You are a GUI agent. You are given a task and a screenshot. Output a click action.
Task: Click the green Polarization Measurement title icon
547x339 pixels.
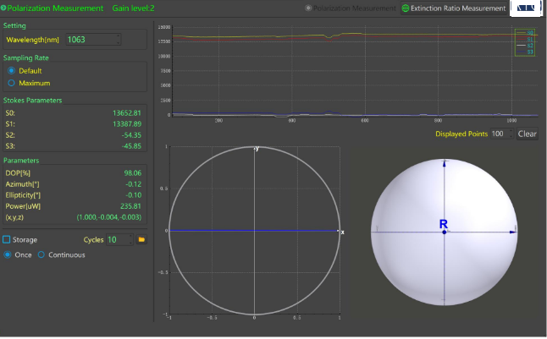click(3, 8)
